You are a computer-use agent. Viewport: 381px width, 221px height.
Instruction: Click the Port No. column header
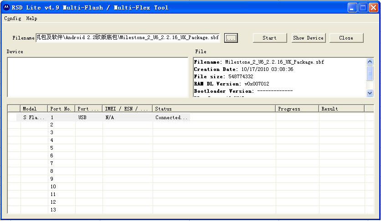coord(62,109)
